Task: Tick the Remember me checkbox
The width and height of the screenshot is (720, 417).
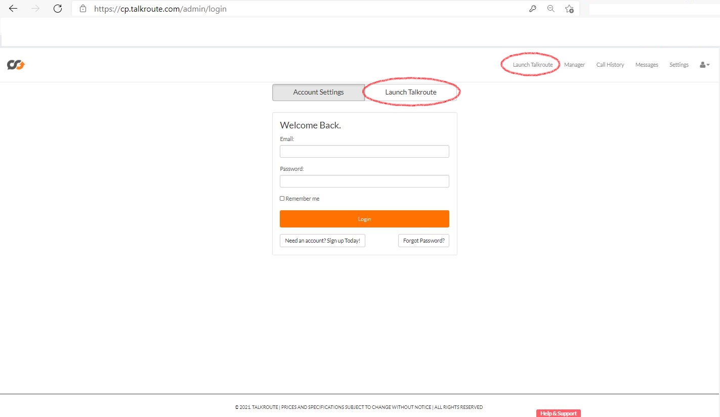Action: tap(282, 199)
